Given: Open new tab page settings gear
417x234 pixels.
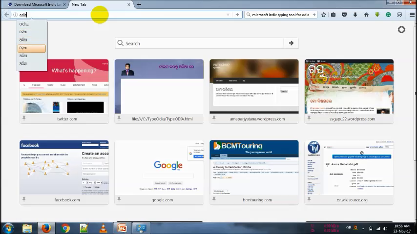Looking at the screenshot, I should pos(401,29).
